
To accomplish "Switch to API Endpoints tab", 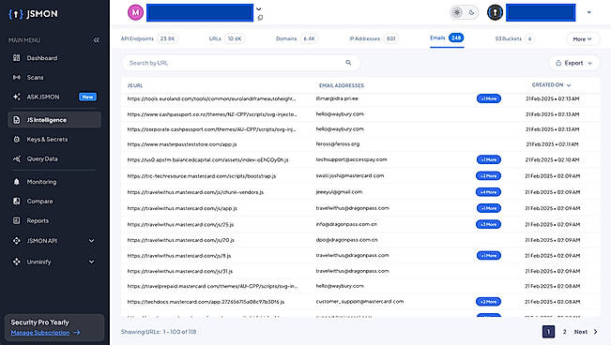I will [x=148, y=38].
